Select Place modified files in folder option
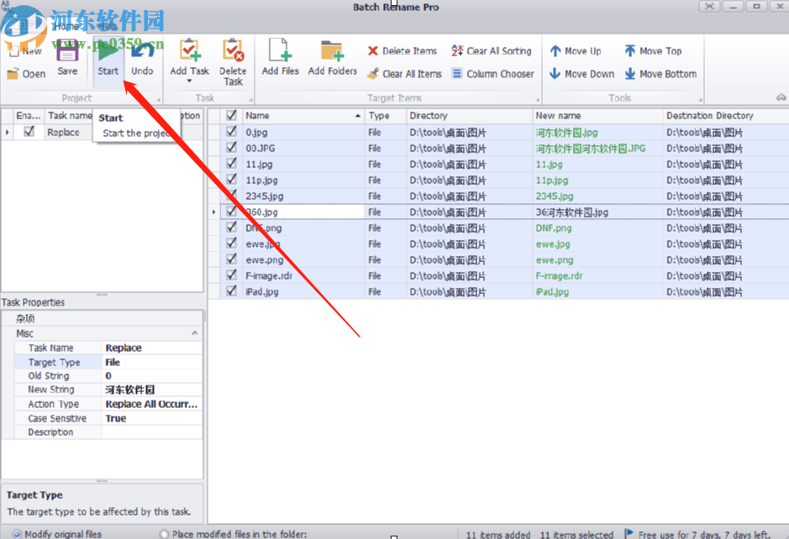This screenshot has width=789, height=539. [x=164, y=534]
